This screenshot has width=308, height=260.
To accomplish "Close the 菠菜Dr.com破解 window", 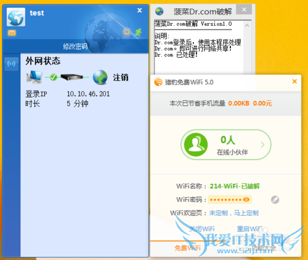I will tap(244, 9).
